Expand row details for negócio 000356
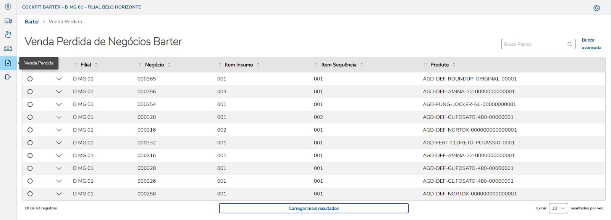 59,92
